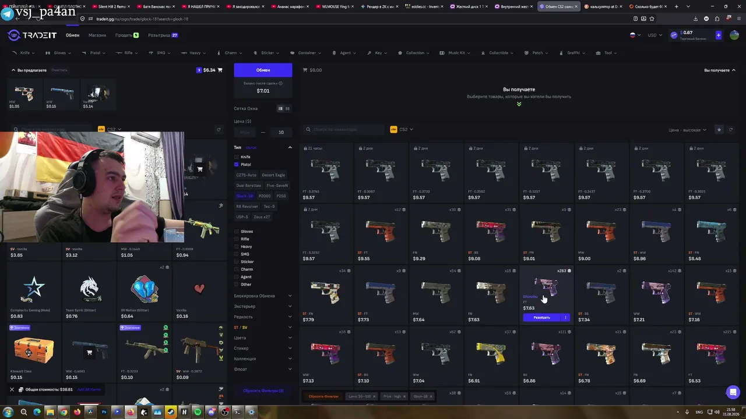Click the info icon beside balance after trade
This screenshot has width=746, height=419.
point(280,83)
